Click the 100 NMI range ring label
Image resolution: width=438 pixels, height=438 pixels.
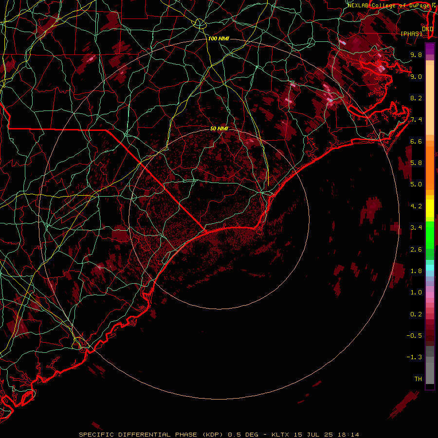pyautogui.click(x=218, y=38)
